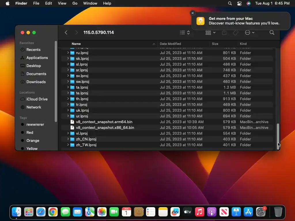The height and width of the screenshot is (221, 295).
Task: Open the Get more from your Mac notification
Action: pyautogui.click(x=241, y=21)
